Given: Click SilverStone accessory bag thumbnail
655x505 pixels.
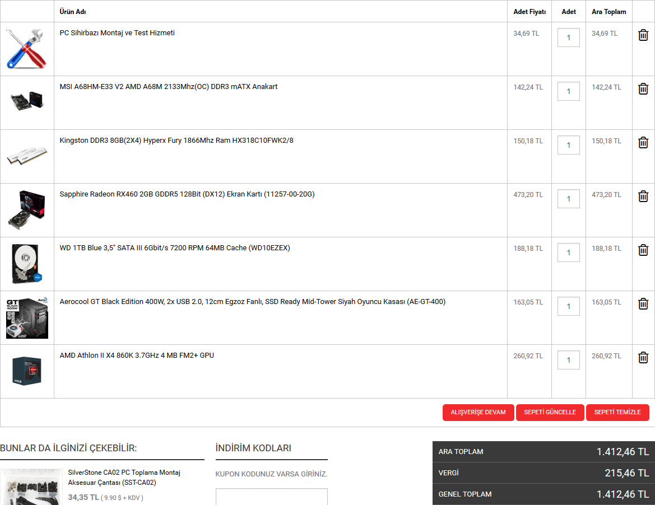Looking at the screenshot, I should point(31,487).
